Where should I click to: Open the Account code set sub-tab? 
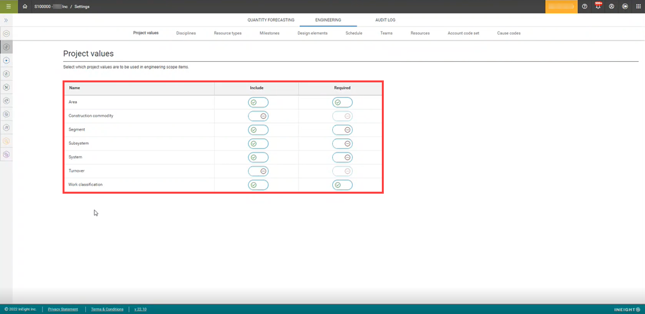pos(463,33)
